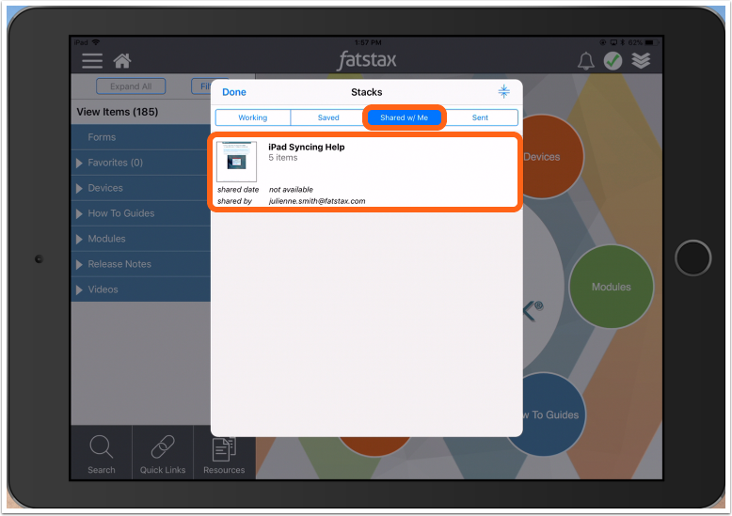The height and width of the screenshot is (516, 732).
Task: Click the Expand All button
Action: pos(131,86)
